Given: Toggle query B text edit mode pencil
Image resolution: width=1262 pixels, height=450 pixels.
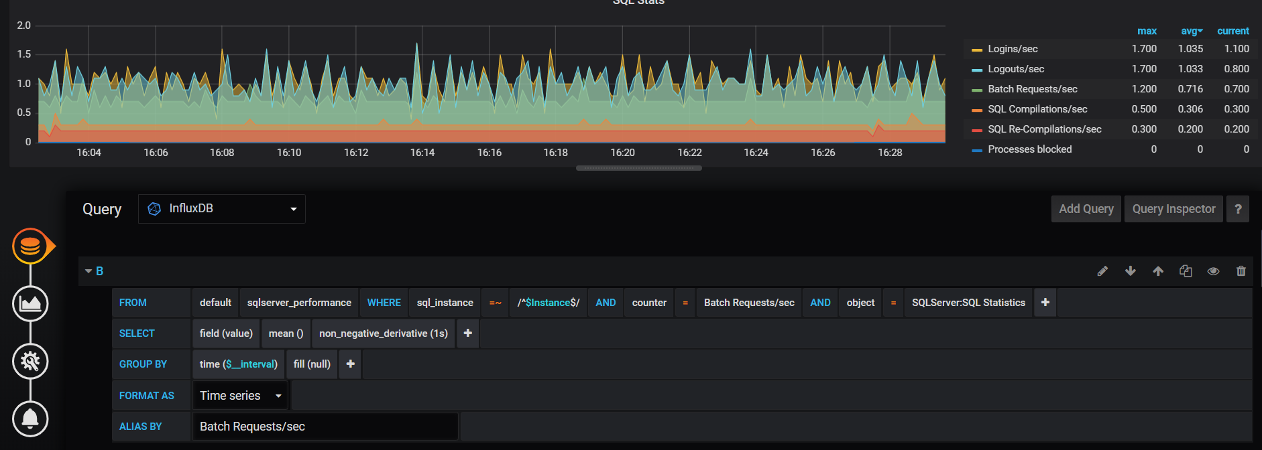Looking at the screenshot, I should point(1102,271).
